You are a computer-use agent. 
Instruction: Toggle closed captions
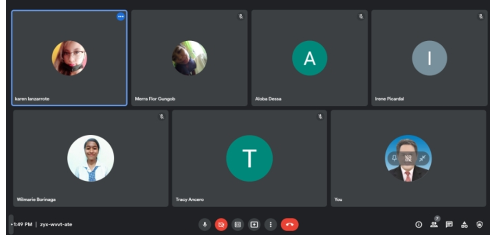coord(238,224)
